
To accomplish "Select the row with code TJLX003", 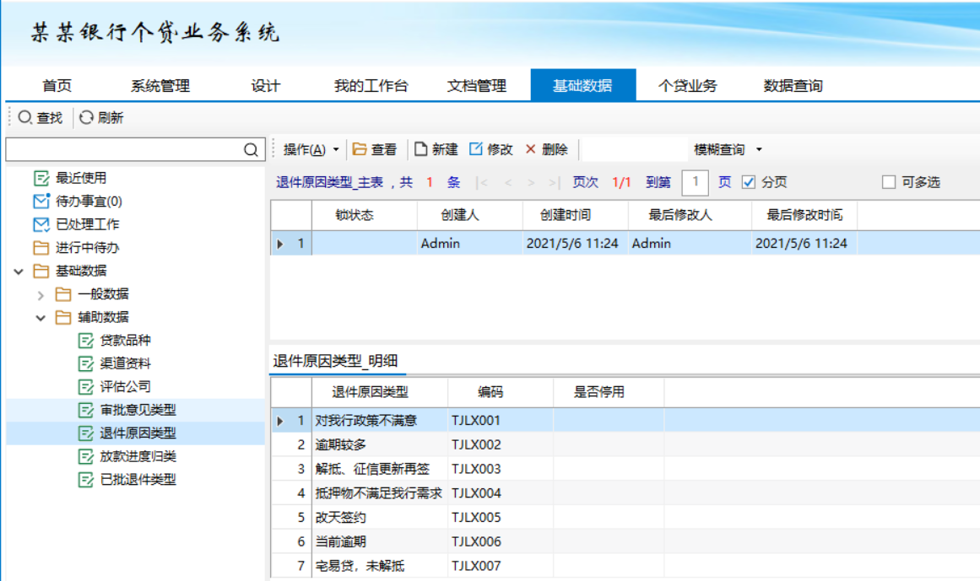I will tap(476, 469).
